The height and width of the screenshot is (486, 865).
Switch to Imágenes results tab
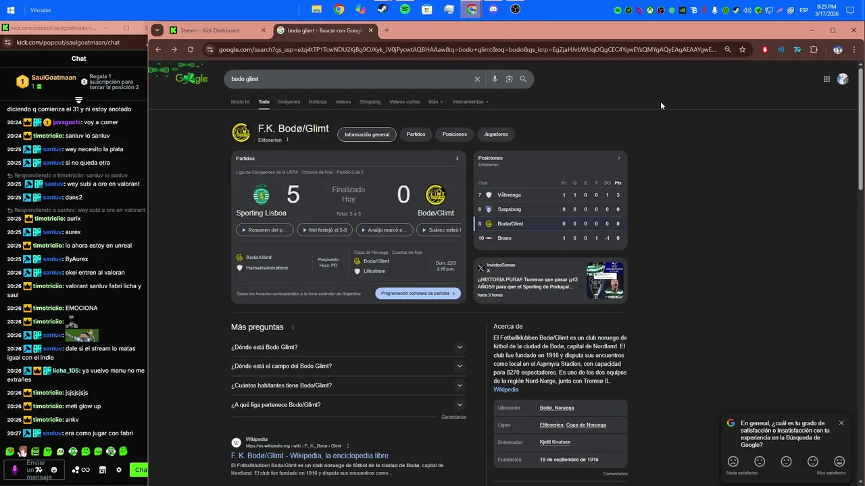289,102
